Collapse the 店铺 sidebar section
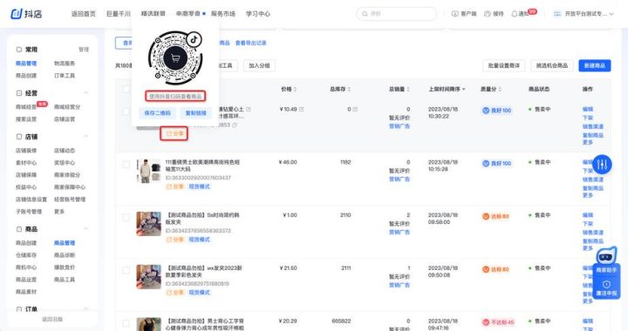 (x=86, y=137)
